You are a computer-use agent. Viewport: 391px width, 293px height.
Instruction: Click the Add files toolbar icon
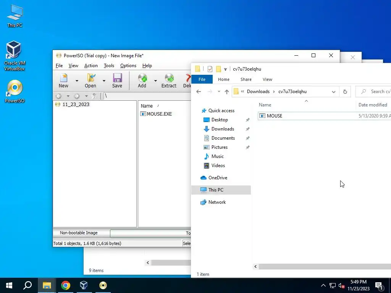point(142,80)
